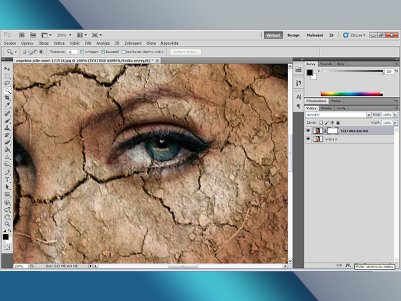Select the Move tool in the toolbox
401x301 pixels.
point(7,68)
